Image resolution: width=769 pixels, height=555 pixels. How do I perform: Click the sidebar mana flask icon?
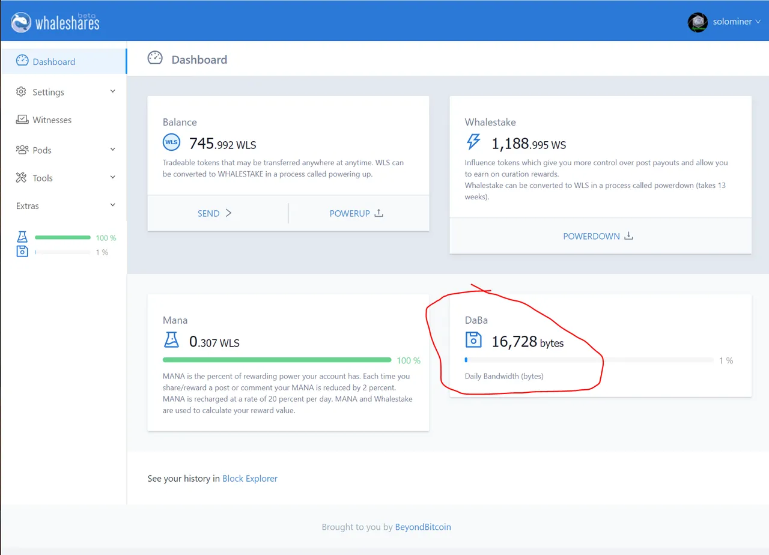click(22, 237)
